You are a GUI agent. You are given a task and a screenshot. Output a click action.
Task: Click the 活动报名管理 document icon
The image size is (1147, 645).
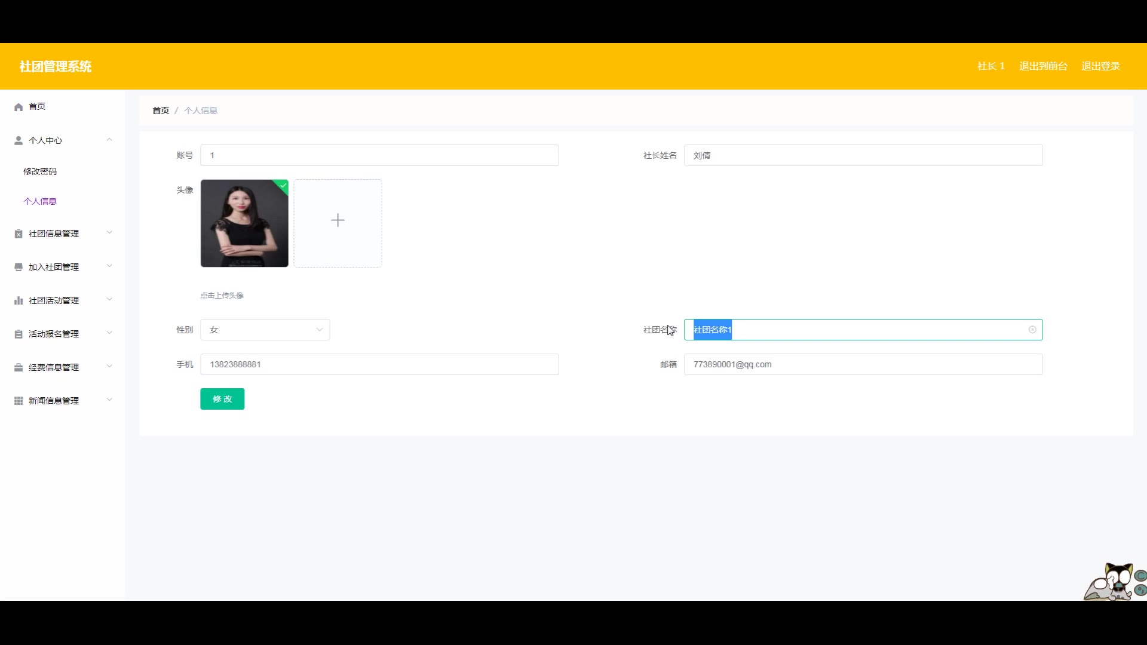(19, 334)
